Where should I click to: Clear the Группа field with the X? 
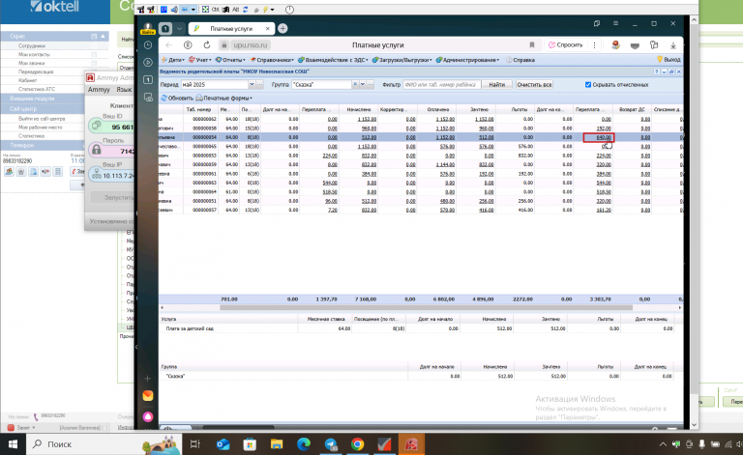(x=355, y=85)
